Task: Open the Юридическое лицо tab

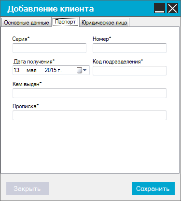Action: pyautogui.click(x=104, y=23)
